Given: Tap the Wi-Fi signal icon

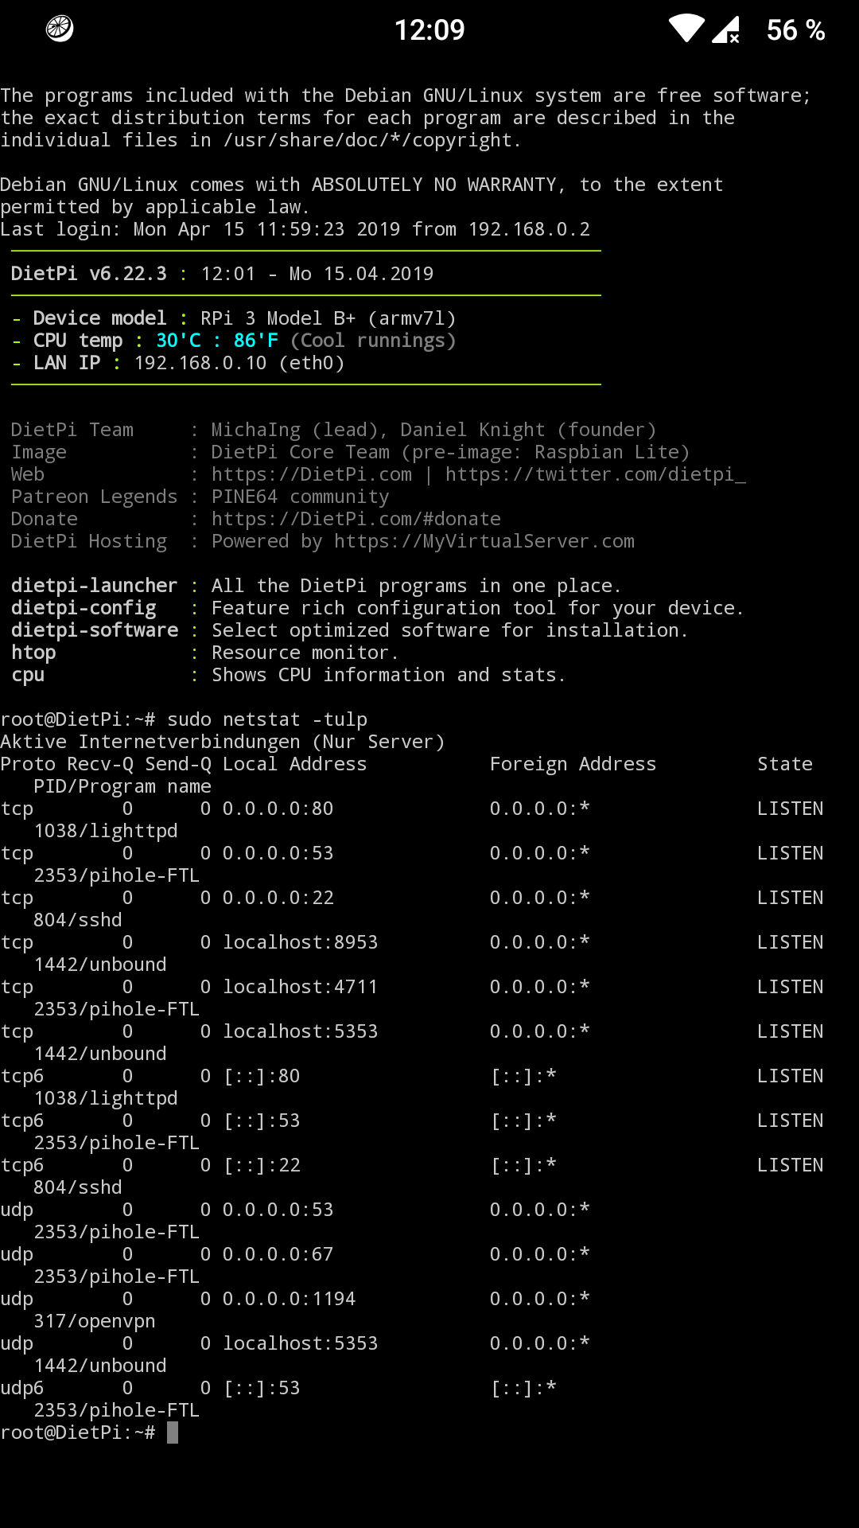Looking at the screenshot, I should (x=686, y=29).
